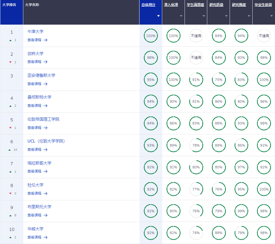Open the 杜伦大学 link
The image size is (275, 244).
point(35,185)
